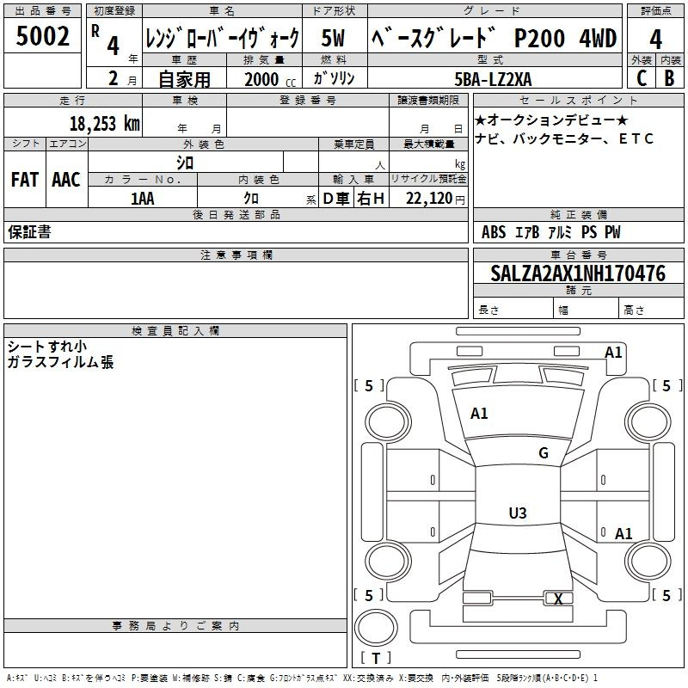
Task: Click the A1 mark near the rear door
Action: pyautogui.click(x=623, y=533)
